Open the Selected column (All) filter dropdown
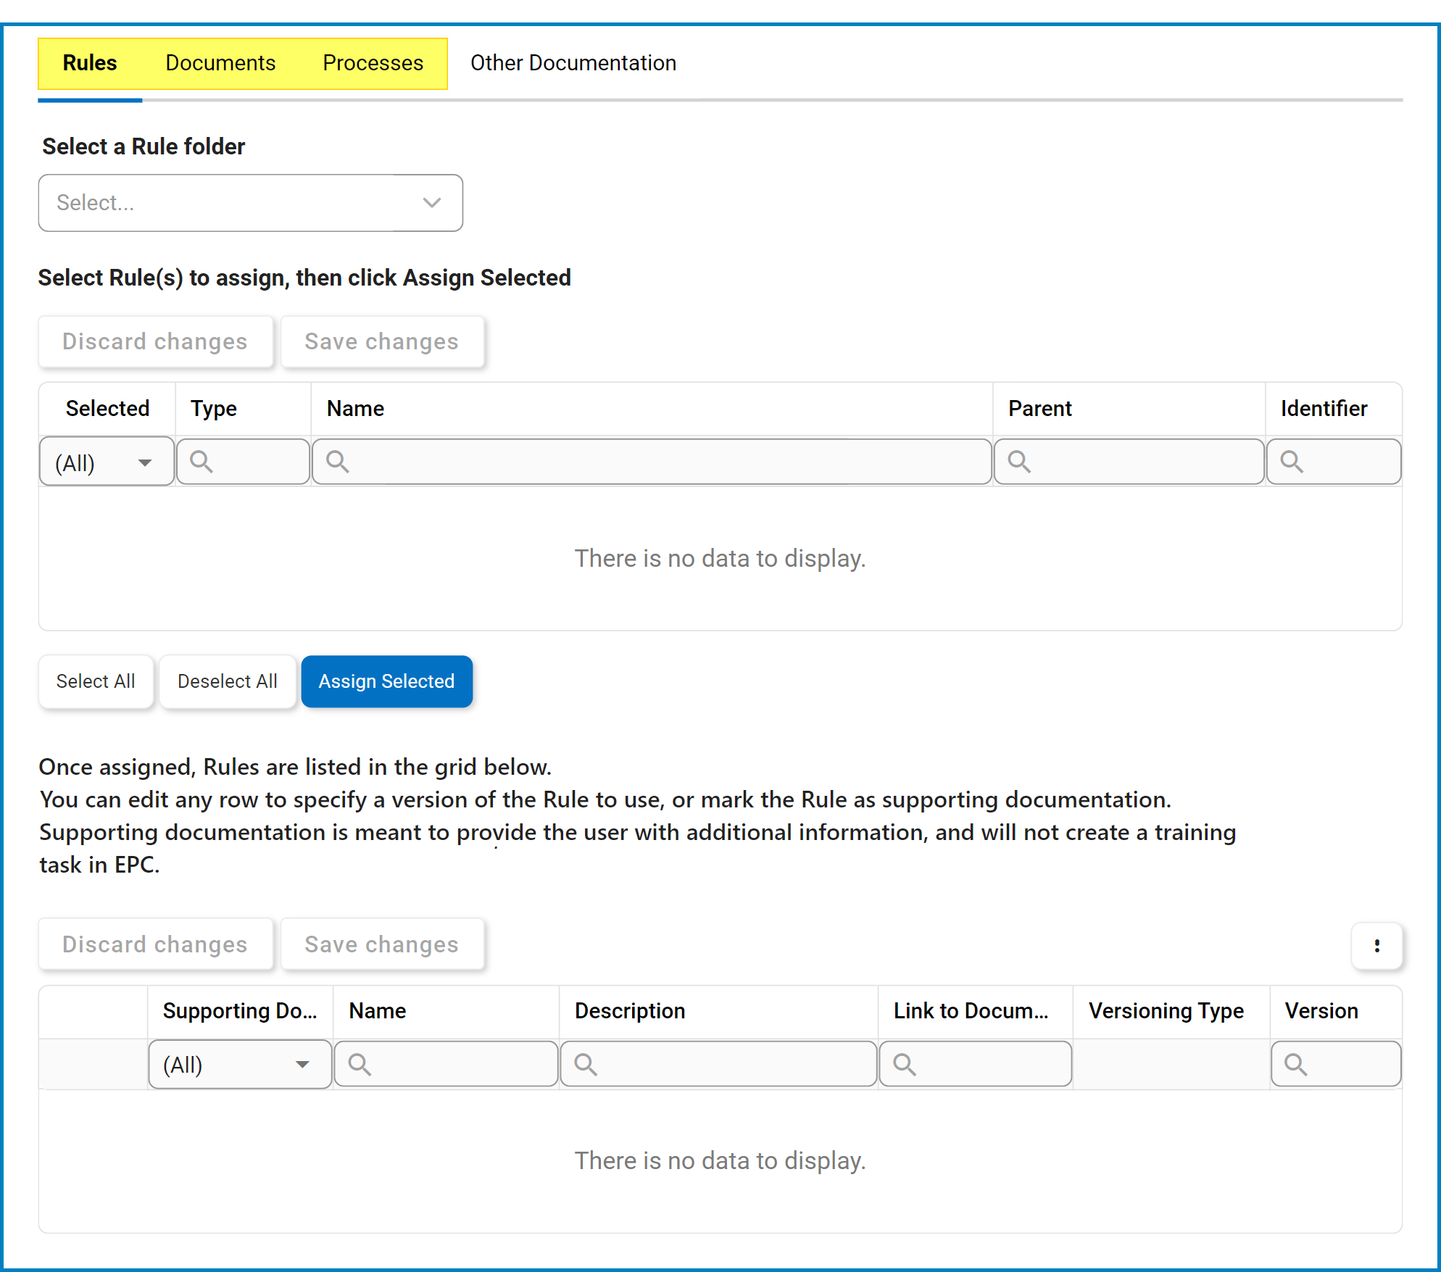1441x1272 pixels. click(x=107, y=462)
